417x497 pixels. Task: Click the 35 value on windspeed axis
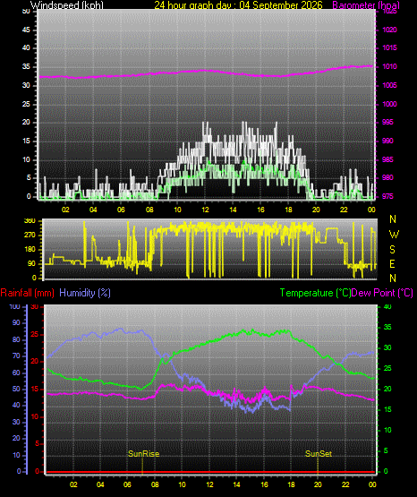point(26,66)
